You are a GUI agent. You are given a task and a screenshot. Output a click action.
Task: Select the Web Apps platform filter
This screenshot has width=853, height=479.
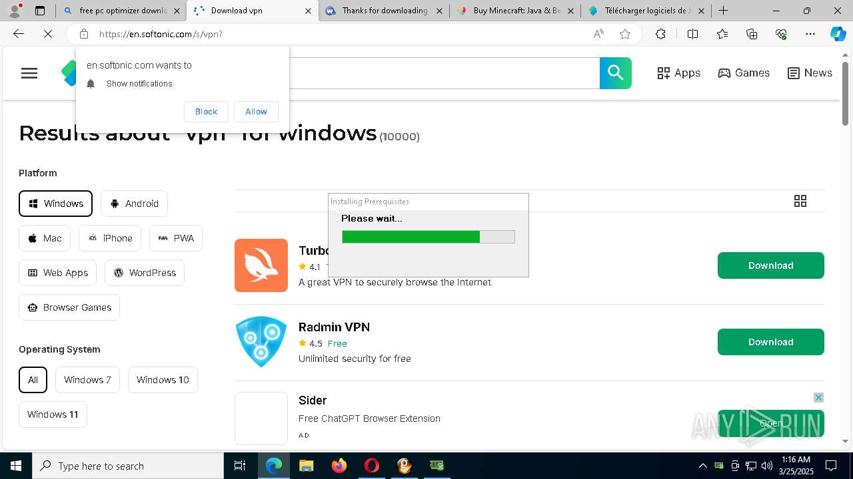tap(58, 273)
